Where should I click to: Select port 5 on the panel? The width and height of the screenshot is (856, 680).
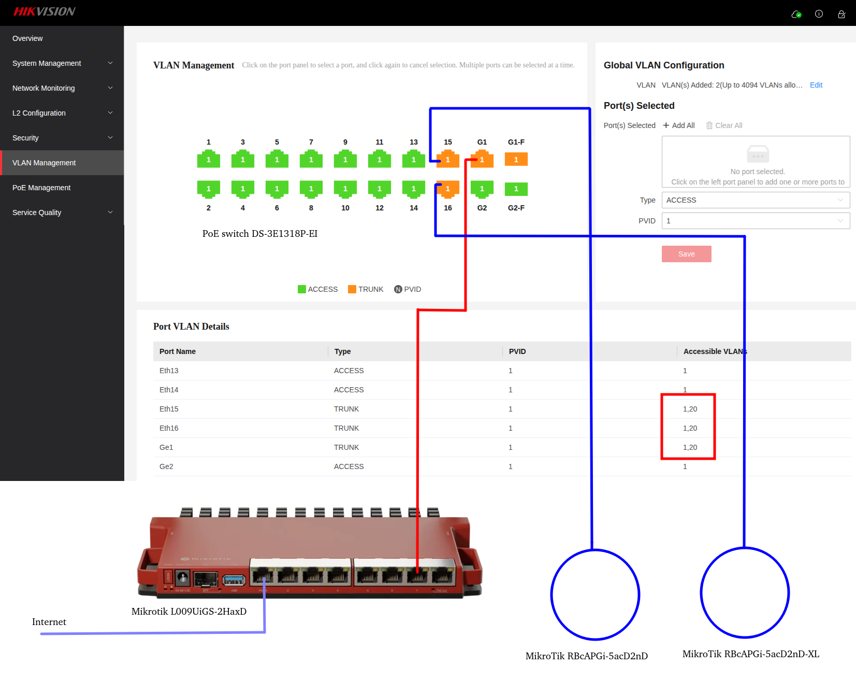tap(277, 159)
